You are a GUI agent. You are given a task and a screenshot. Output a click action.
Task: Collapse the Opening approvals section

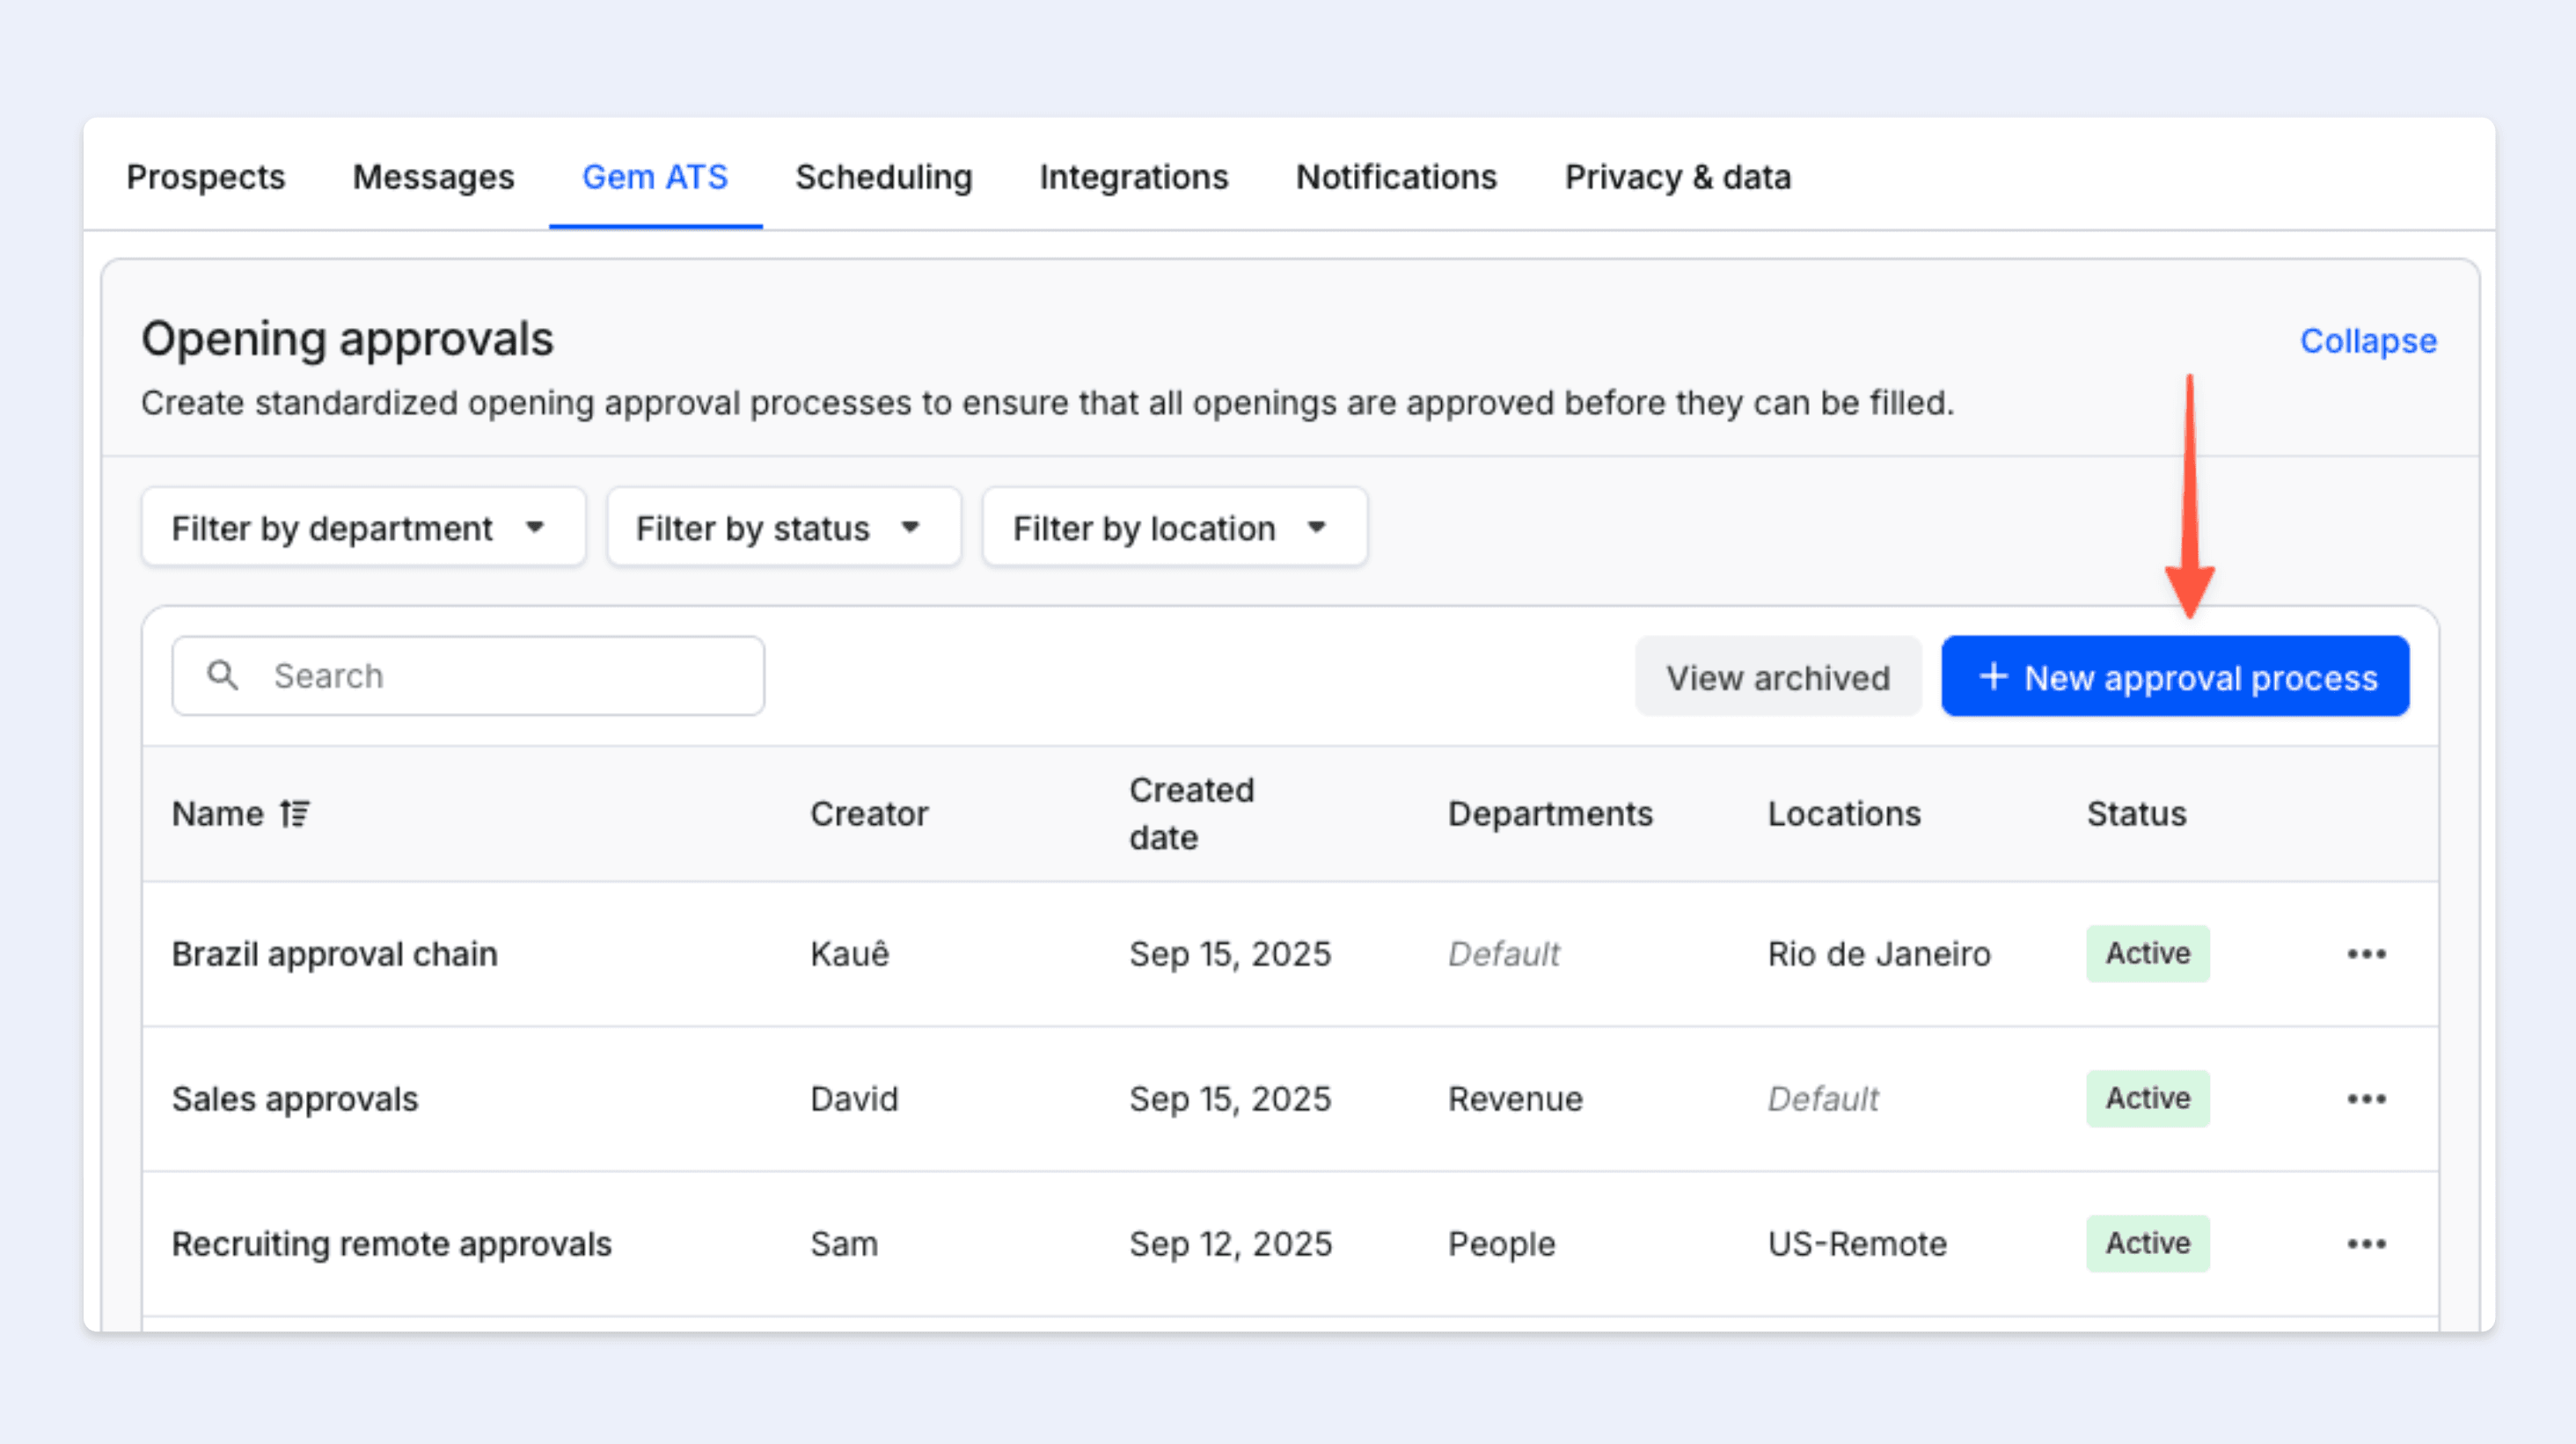coord(2367,340)
